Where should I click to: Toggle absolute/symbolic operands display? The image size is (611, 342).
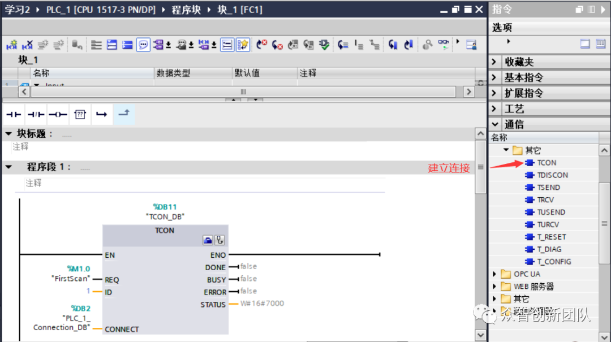158,45
